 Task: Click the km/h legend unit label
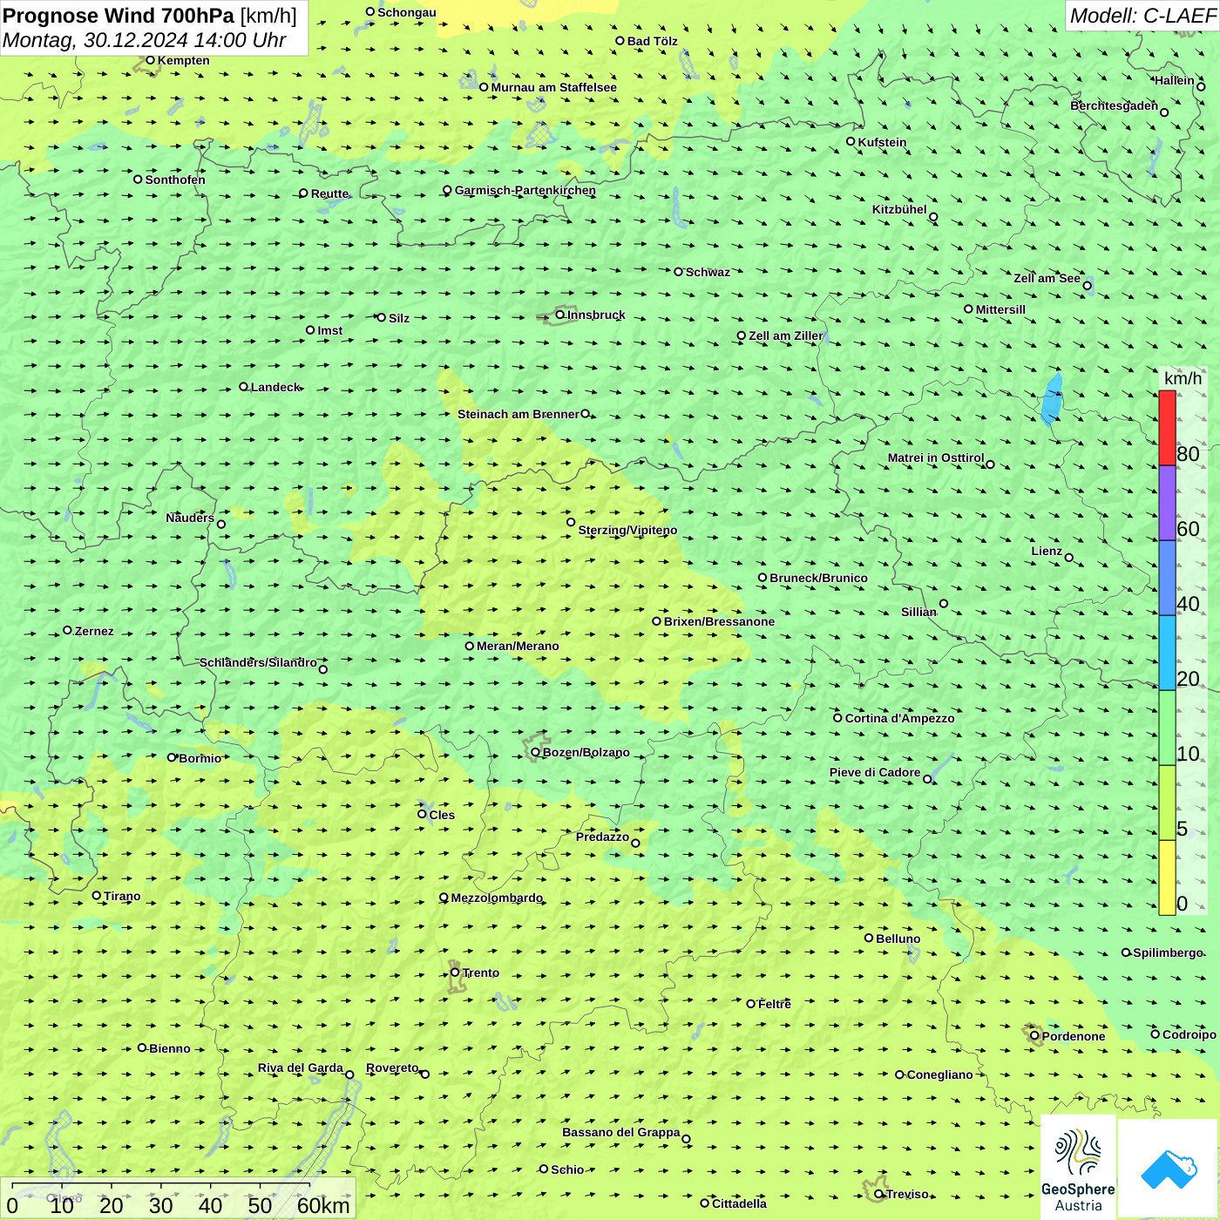(x=1183, y=378)
